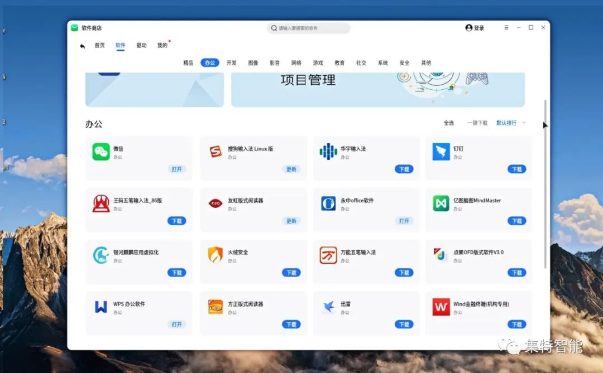Click the 登录 login link
Screen dimensions: 603x373
coord(479,28)
